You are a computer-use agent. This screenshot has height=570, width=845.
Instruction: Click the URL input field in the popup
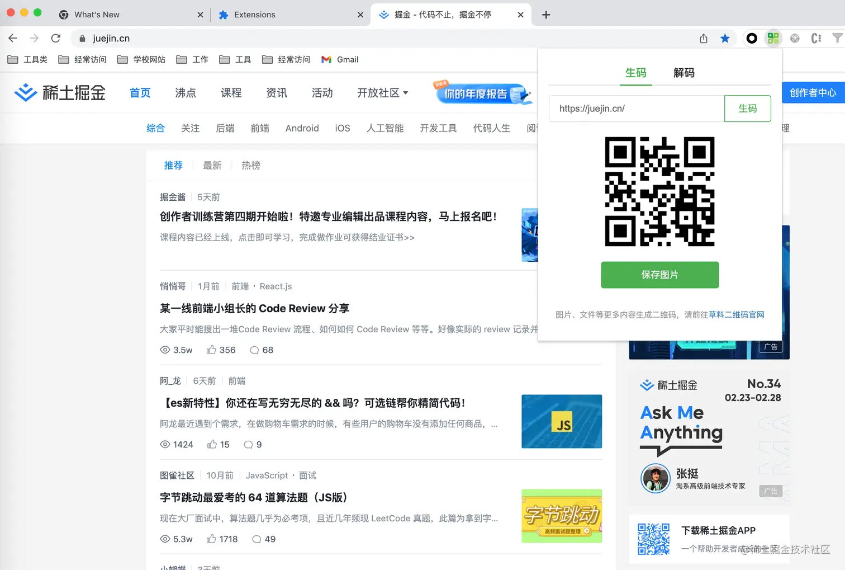tap(637, 109)
